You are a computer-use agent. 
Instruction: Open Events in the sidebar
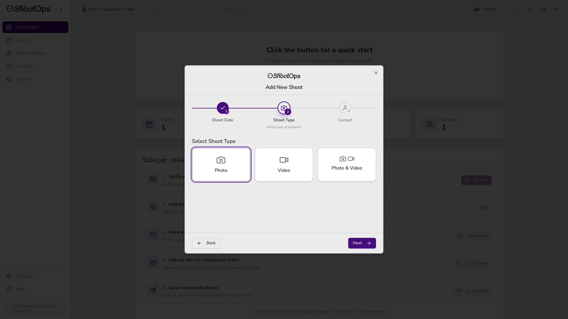pos(22,40)
